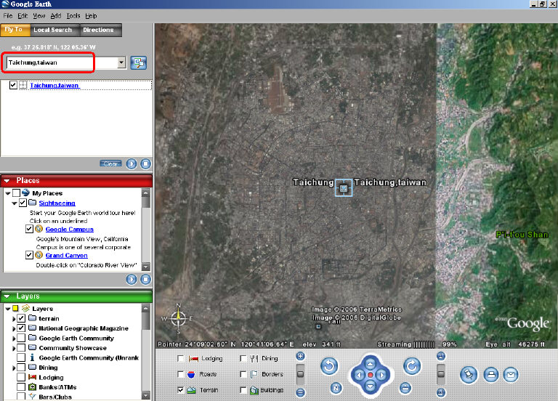Uncheck National Geographic Magazine layer
The width and height of the screenshot is (558, 401).
21,328
